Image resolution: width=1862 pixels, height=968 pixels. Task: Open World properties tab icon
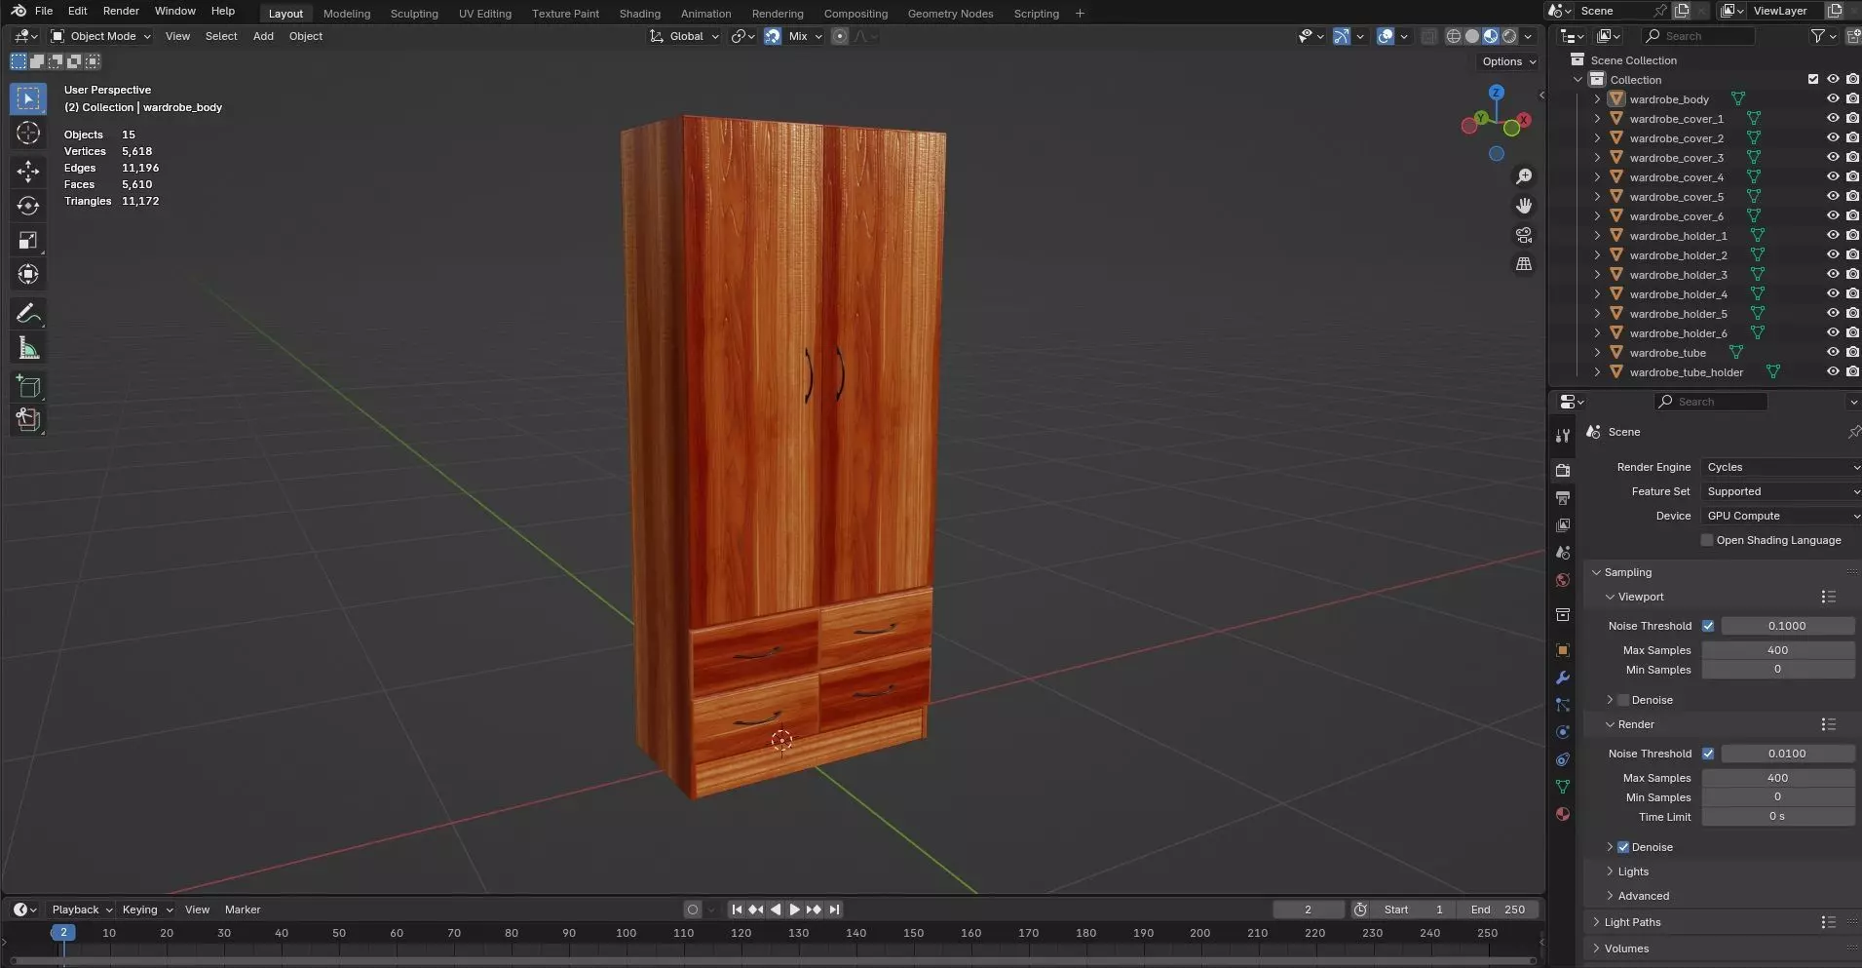point(1563,580)
